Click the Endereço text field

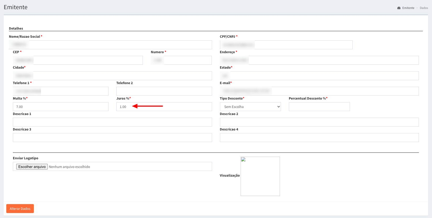319,60
